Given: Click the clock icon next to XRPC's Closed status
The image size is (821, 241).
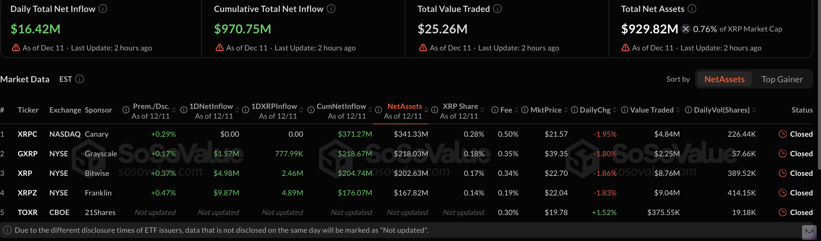Looking at the screenshot, I should (782, 134).
